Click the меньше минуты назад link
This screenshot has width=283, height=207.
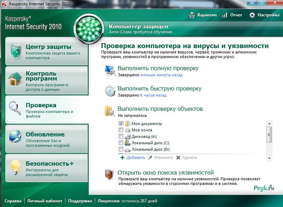(x=162, y=75)
